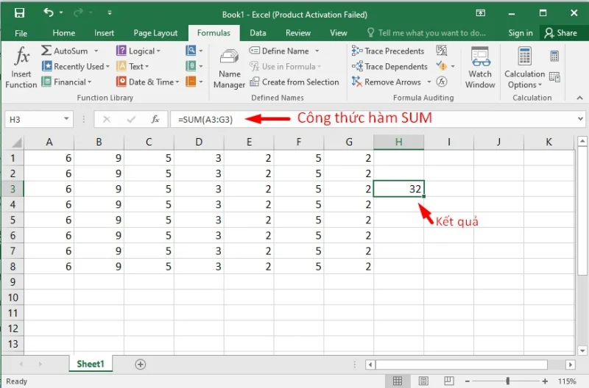Click the Sign in link
This screenshot has width=589, height=388.
[x=521, y=33]
